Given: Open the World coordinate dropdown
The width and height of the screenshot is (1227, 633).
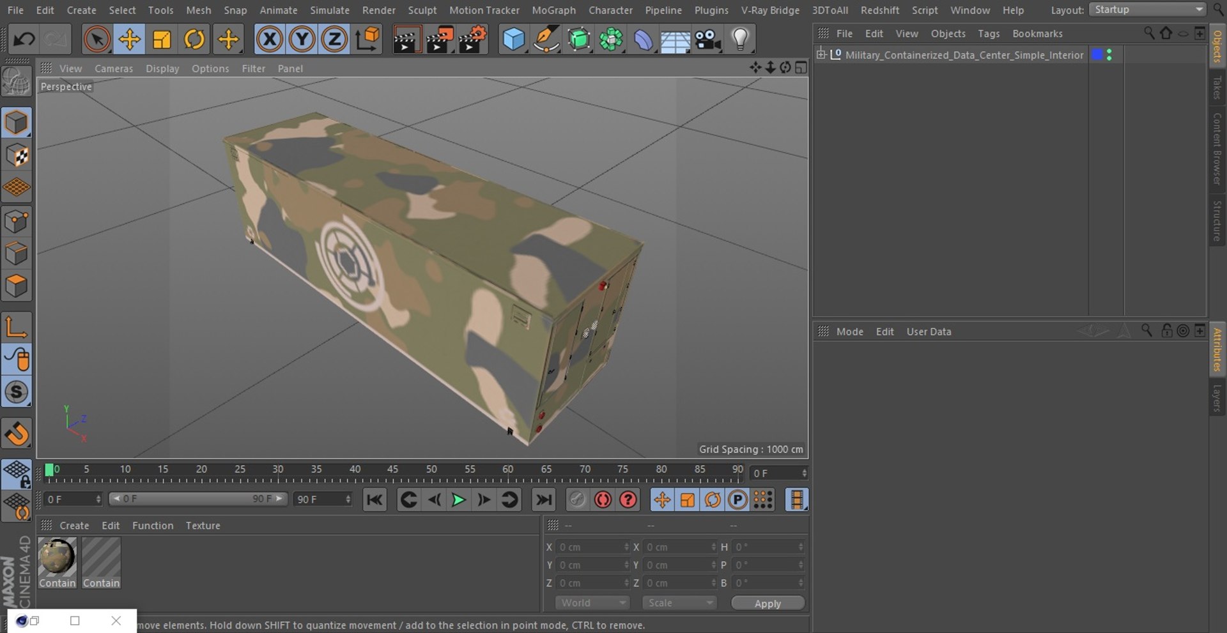Looking at the screenshot, I should [592, 603].
